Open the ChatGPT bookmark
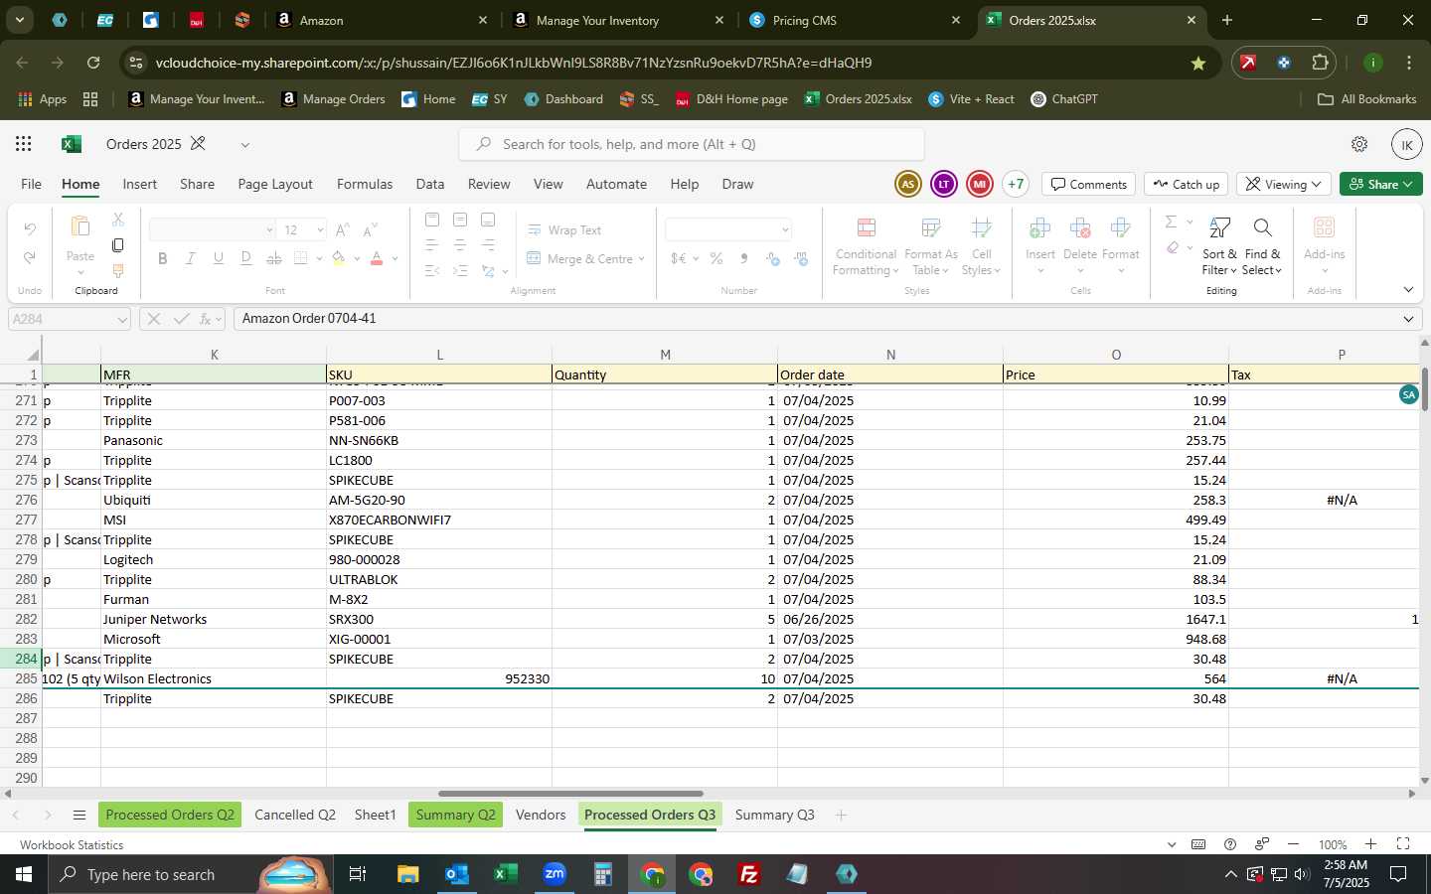The image size is (1431, 894). tap(1064, 99)
